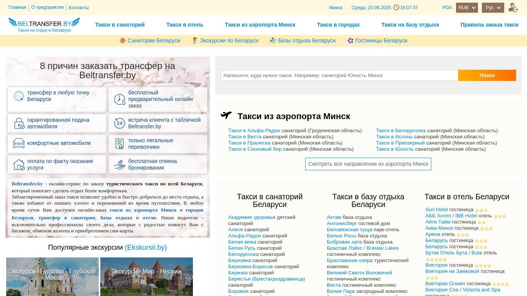Image resolution: width=527 pixels, height=296 pixels.
Task: Click Смотреть все направления из аэропорта Минск
Action: pyautogui.click(x=368, y=164)
